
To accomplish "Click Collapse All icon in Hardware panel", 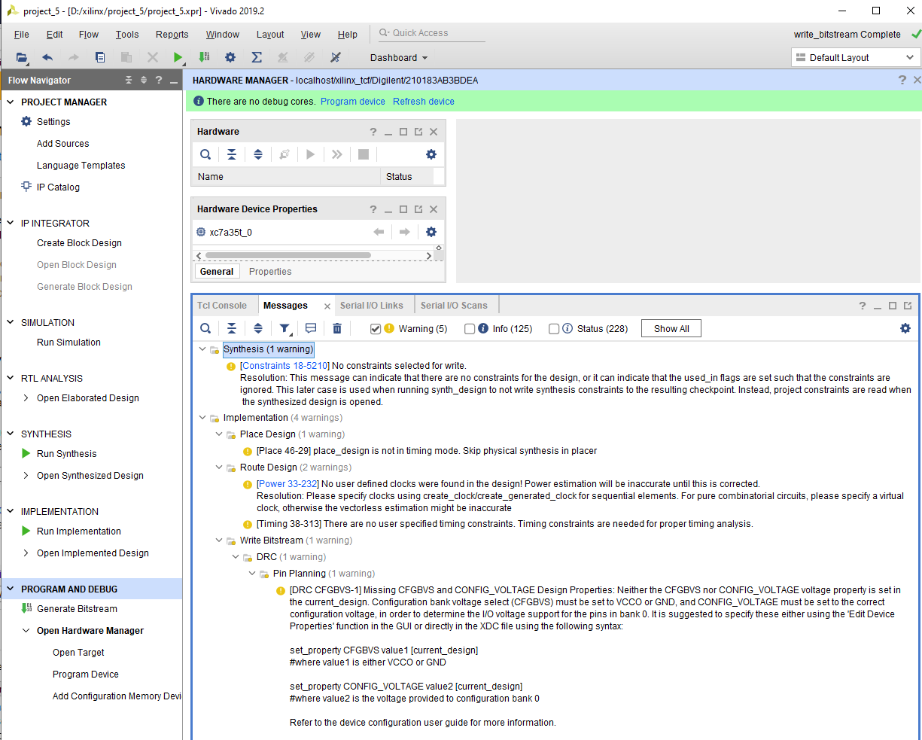I will [x=232, y=154].
